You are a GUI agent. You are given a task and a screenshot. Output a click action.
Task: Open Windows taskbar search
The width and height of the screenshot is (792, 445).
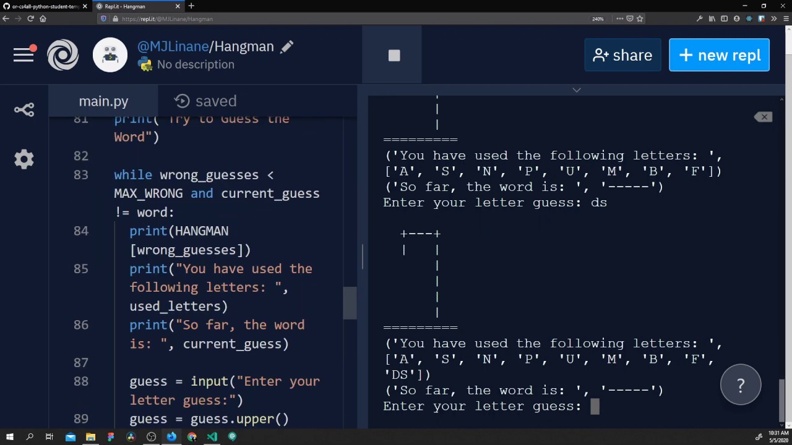tap(30, 437)
